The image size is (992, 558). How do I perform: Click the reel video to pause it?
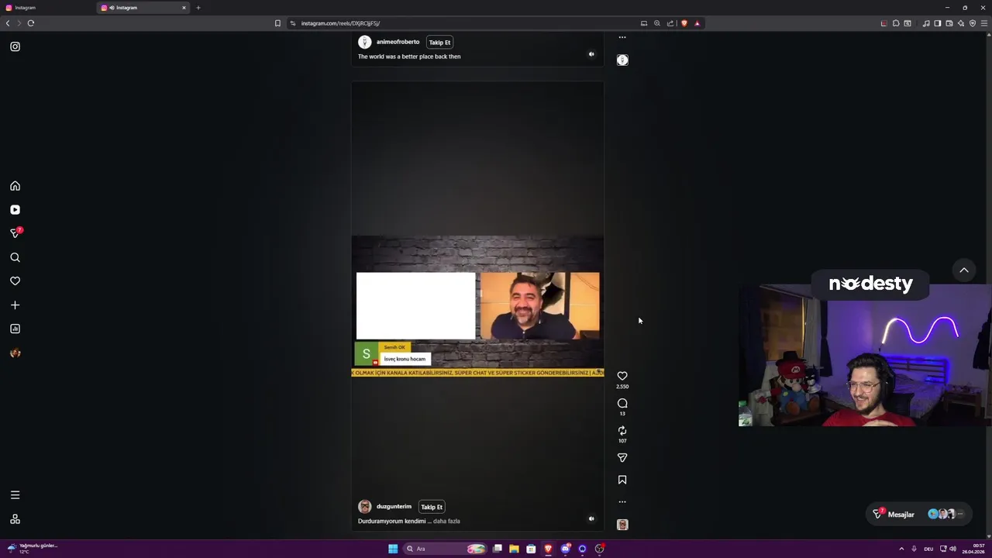(477, 306)
